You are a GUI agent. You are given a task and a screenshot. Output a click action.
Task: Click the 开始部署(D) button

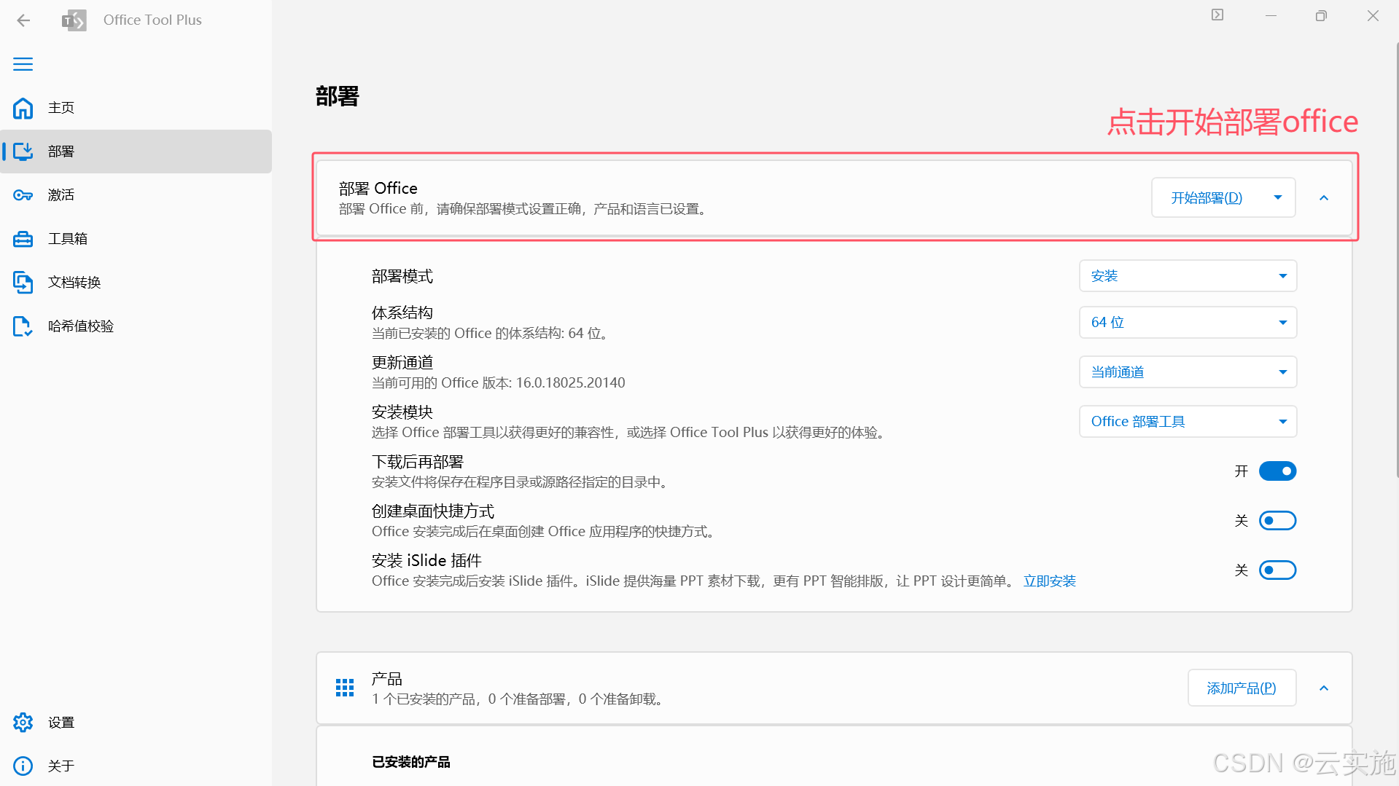tap(1207, 198)
